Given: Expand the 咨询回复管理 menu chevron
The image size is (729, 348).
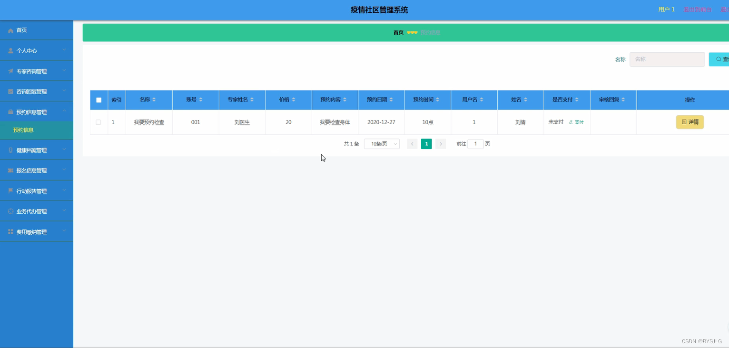Looking at the screenshot, I should pyautogui.click(x=64, y=91).
